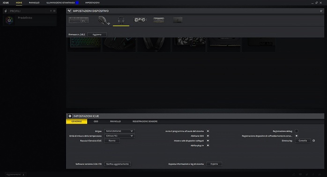Click the headset thumbnail on home screen
The image size is (327, 177).
(154, 44)
